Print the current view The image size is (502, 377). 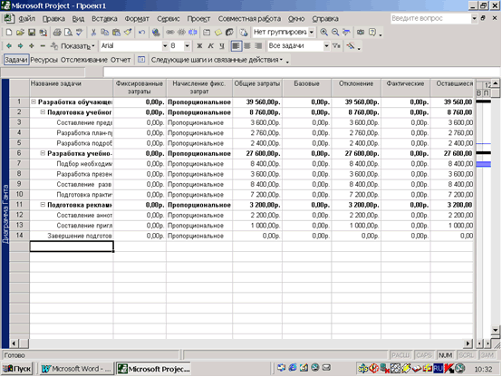57,33
